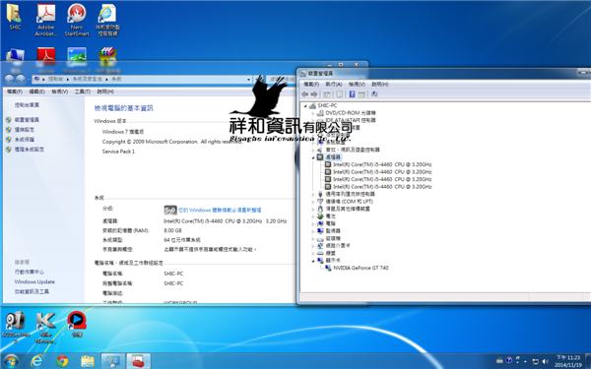
Task: Click the volume speaker tray icon
Action: tap(545, 361)
